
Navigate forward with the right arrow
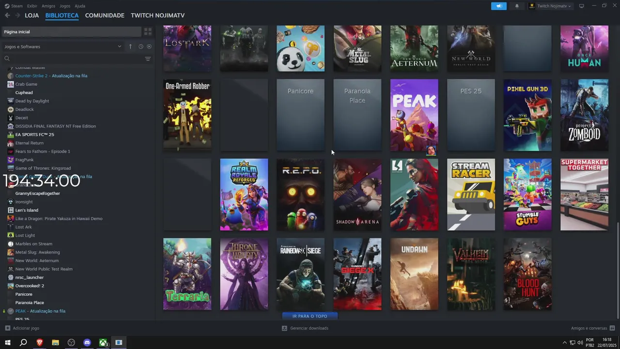click(17, 16)
